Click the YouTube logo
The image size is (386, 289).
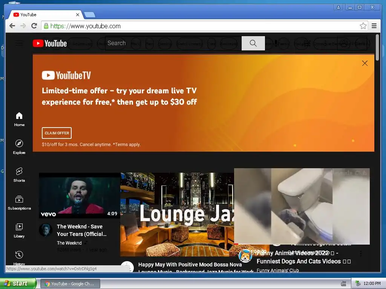point(50,44)
